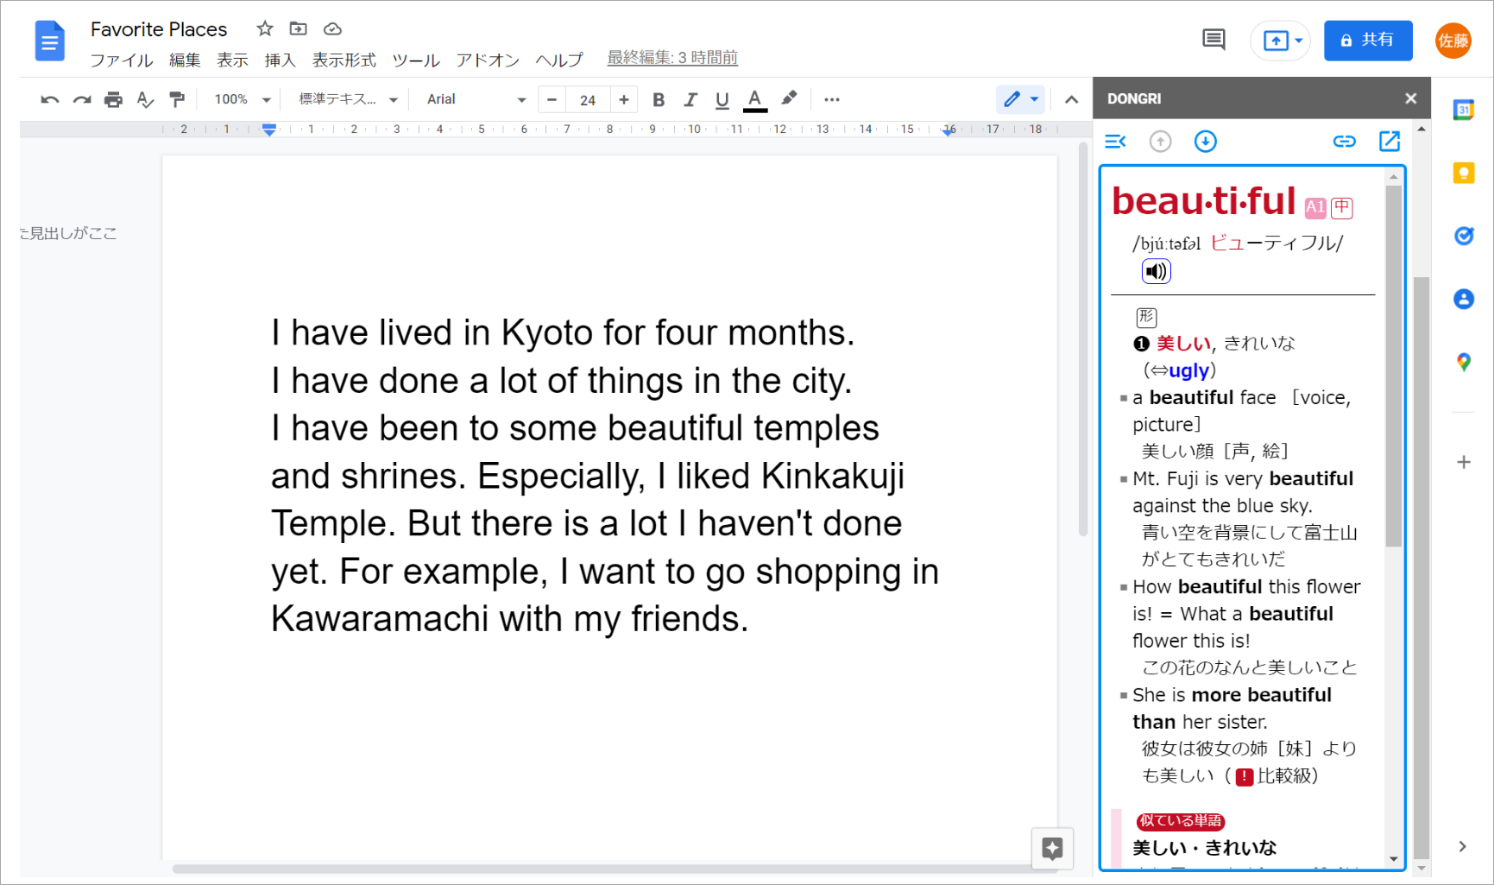
Task: Open the ヘルプ menu
Action: [x=559, y=60]
